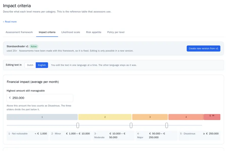Click the '3 · Moderate' label

[99, 136]
